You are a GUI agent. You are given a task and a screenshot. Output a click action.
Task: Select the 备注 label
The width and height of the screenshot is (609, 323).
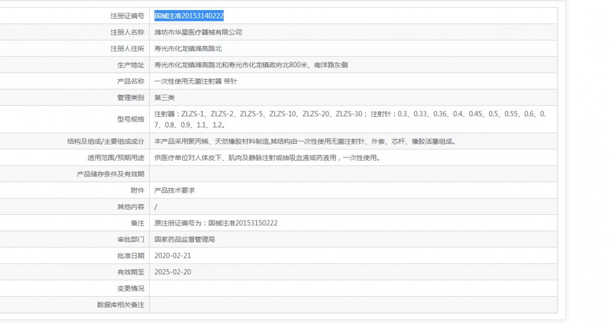pos(137,223)
